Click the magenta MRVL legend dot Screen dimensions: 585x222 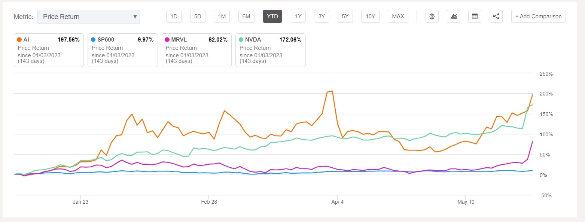click(x=167, y=40)
